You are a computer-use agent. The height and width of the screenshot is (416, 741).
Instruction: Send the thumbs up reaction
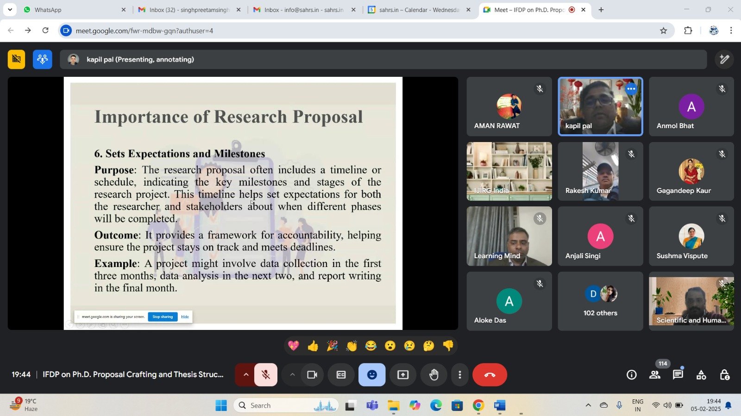tap(313, 346)
